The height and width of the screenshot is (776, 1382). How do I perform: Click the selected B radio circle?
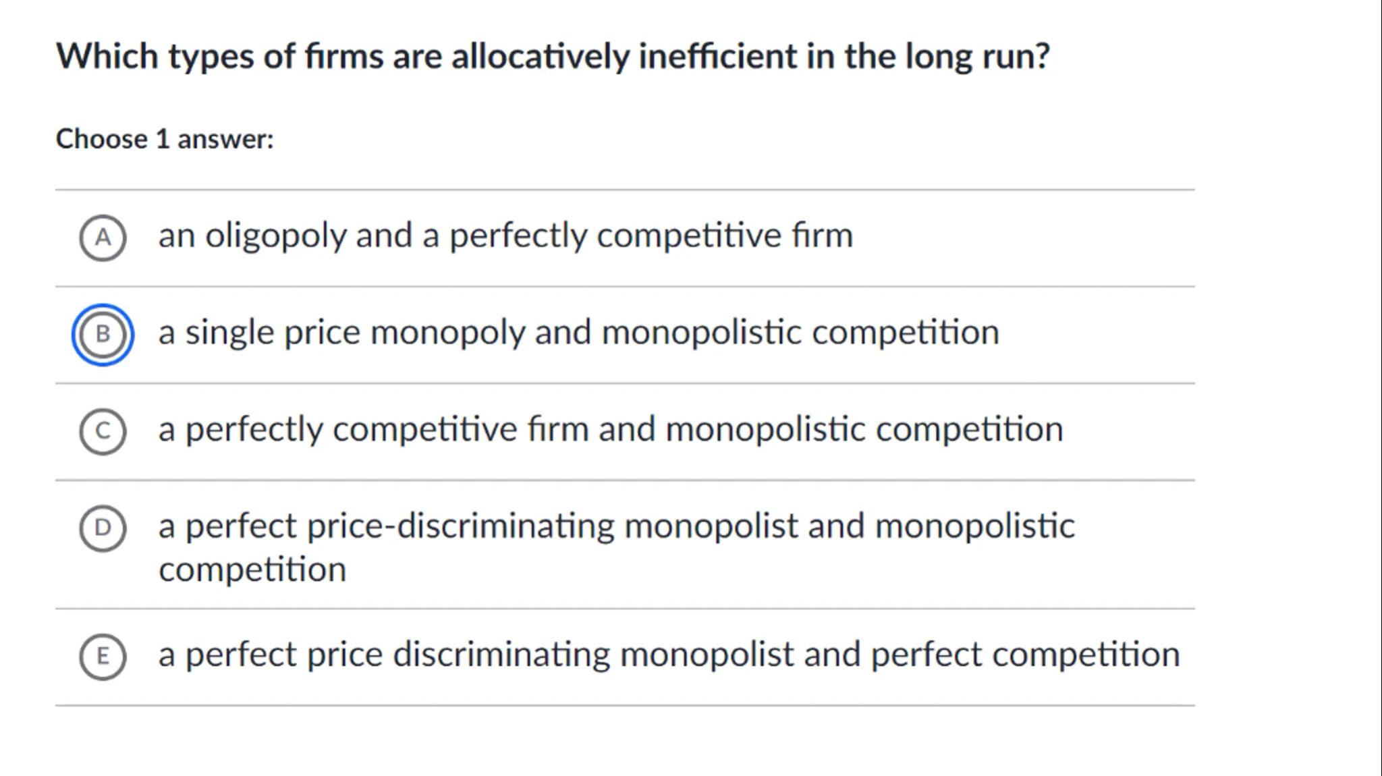click(x=103, y=335)
